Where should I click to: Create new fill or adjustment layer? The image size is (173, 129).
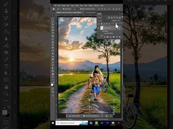click(111, 37)
